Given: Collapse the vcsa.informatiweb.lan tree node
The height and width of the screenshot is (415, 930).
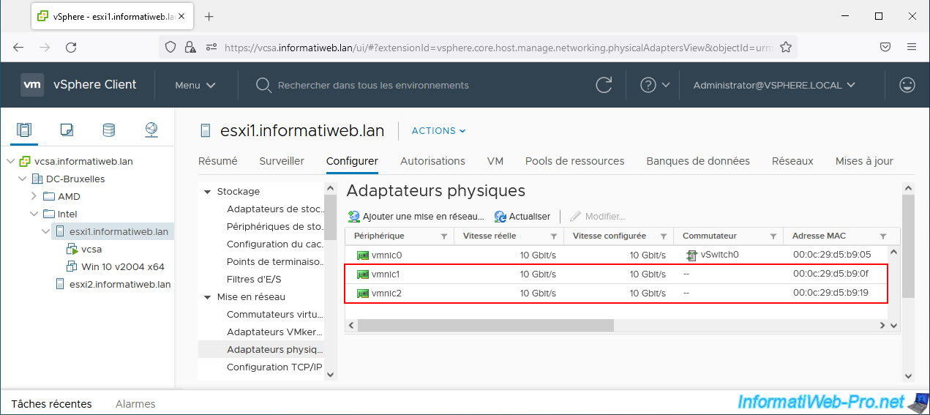Looking at the screenshot, I should click(x=10, y=162).
